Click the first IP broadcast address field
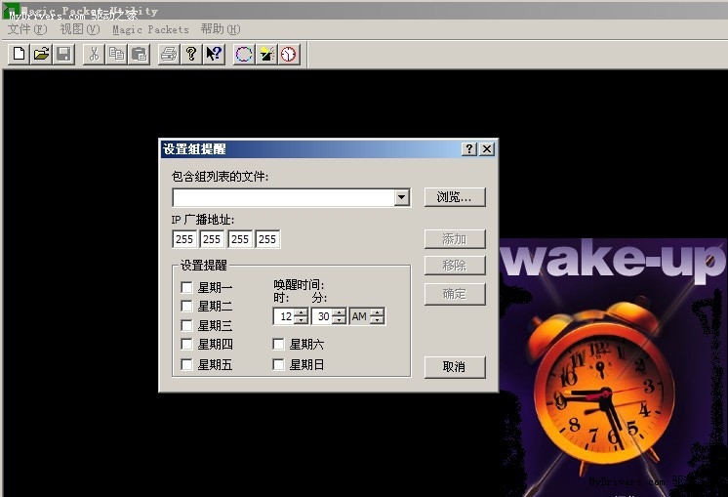This screenshot has width=728, height=497. 184,239
